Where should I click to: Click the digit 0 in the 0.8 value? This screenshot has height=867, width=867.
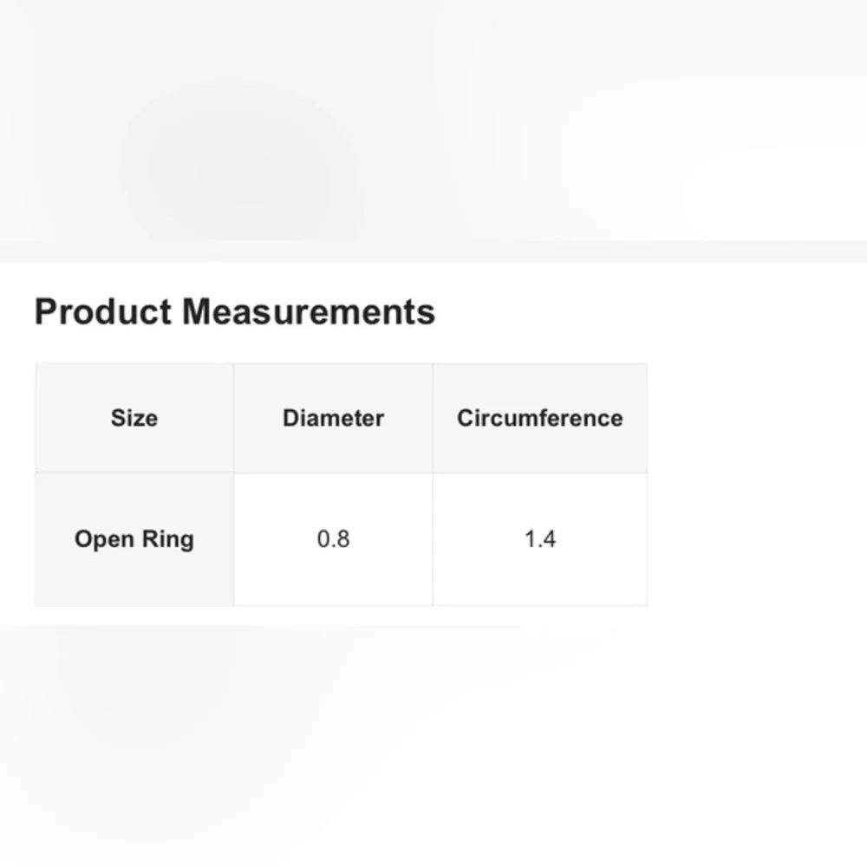click(x=323, y=539)
